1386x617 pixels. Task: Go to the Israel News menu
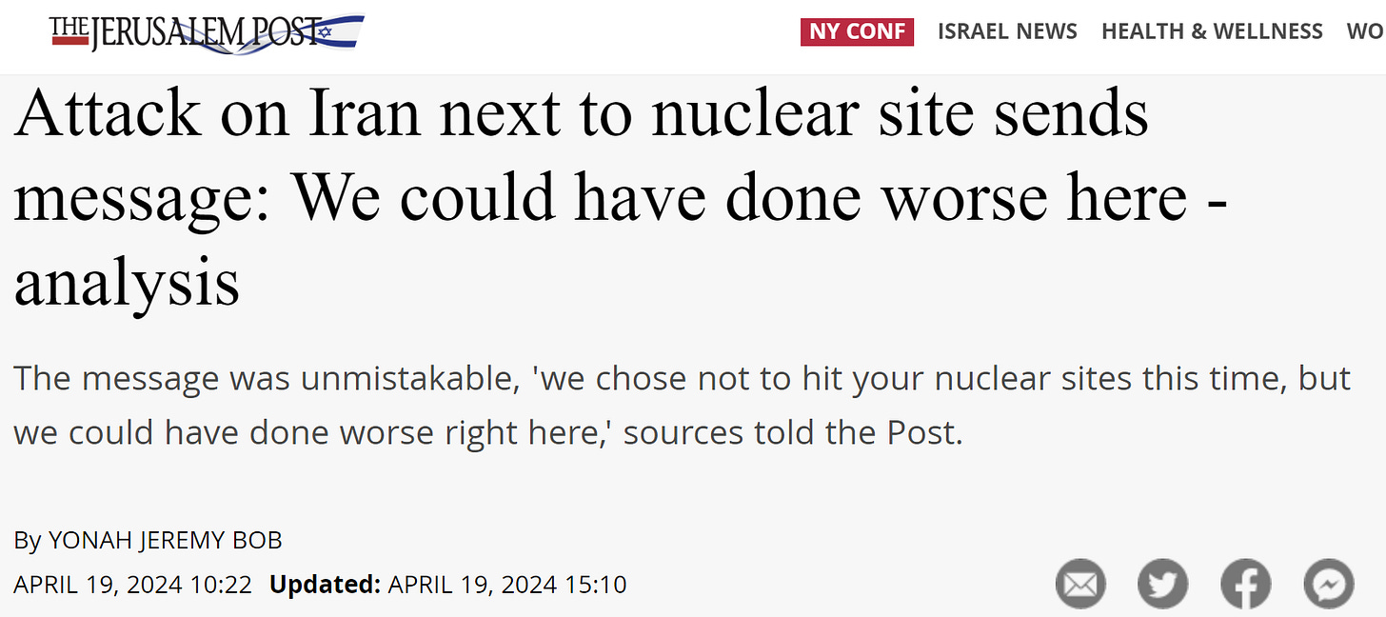[x=1007, y=31]
